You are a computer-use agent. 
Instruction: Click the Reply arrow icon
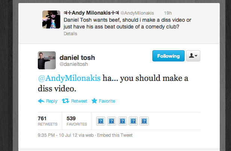pos(41,101)
